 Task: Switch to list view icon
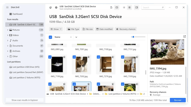124,7
